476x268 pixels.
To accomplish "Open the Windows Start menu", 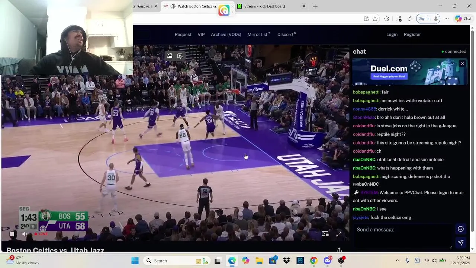I will coord(135,261).
